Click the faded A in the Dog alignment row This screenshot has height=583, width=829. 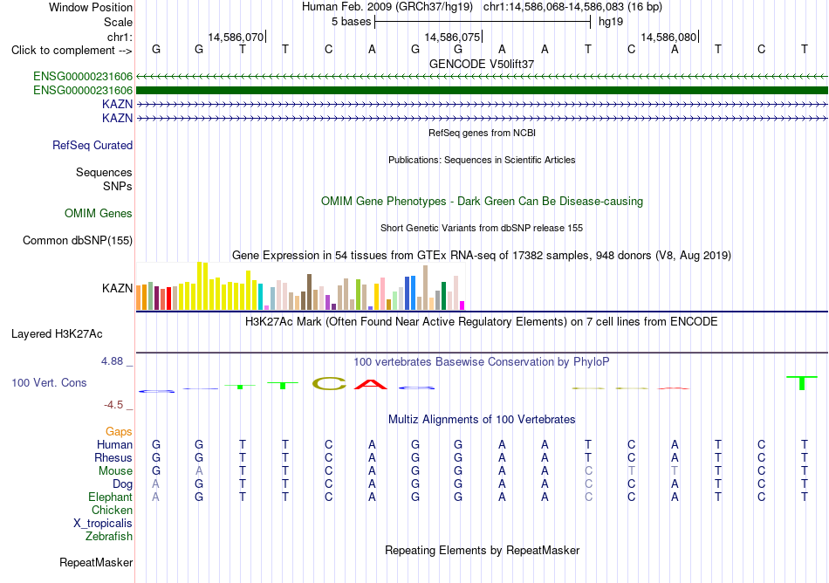(x=155, y=484)
